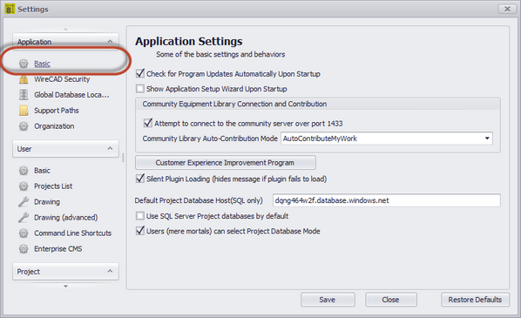Open Command Line Shortcuts settings

(73, 233)
